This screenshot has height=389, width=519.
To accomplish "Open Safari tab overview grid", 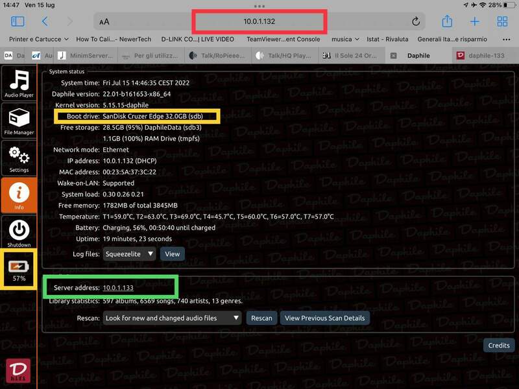I will pyautogui.click(x=502, y=21).
